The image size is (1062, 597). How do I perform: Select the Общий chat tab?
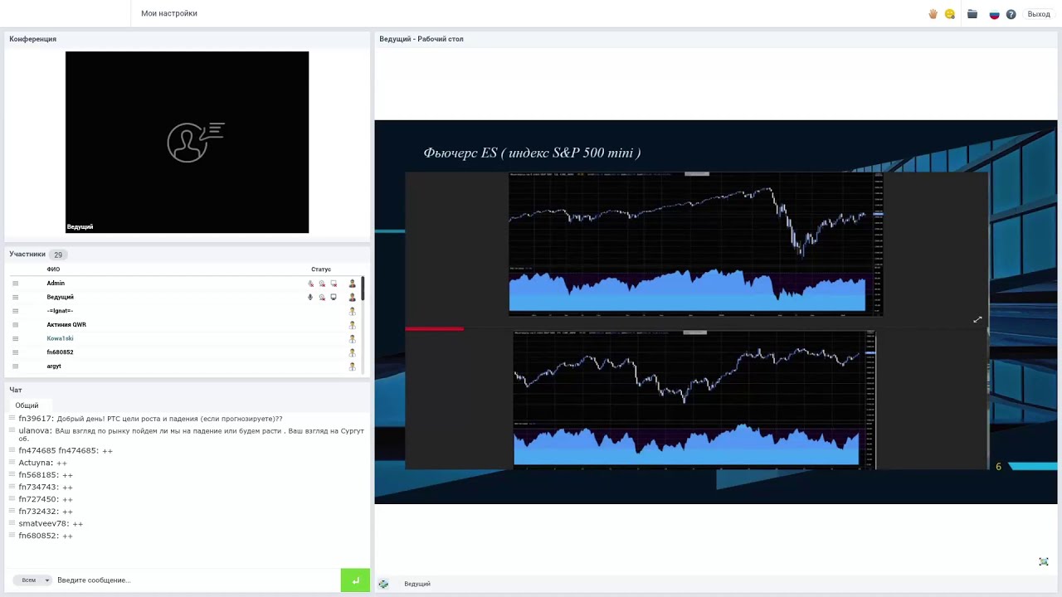27,405
